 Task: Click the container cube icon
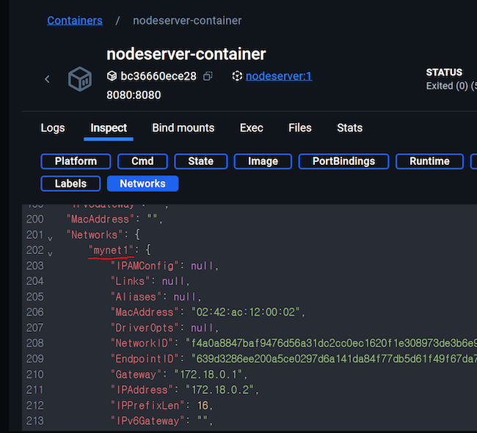pos(80,79)
